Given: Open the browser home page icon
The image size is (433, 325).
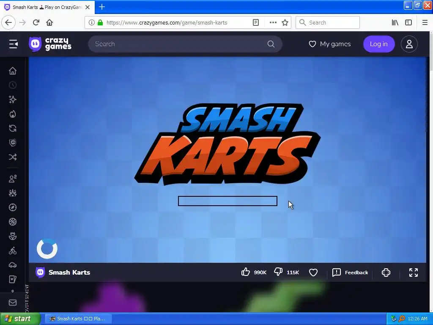Looking at the screenshot, I should (49, 22).
